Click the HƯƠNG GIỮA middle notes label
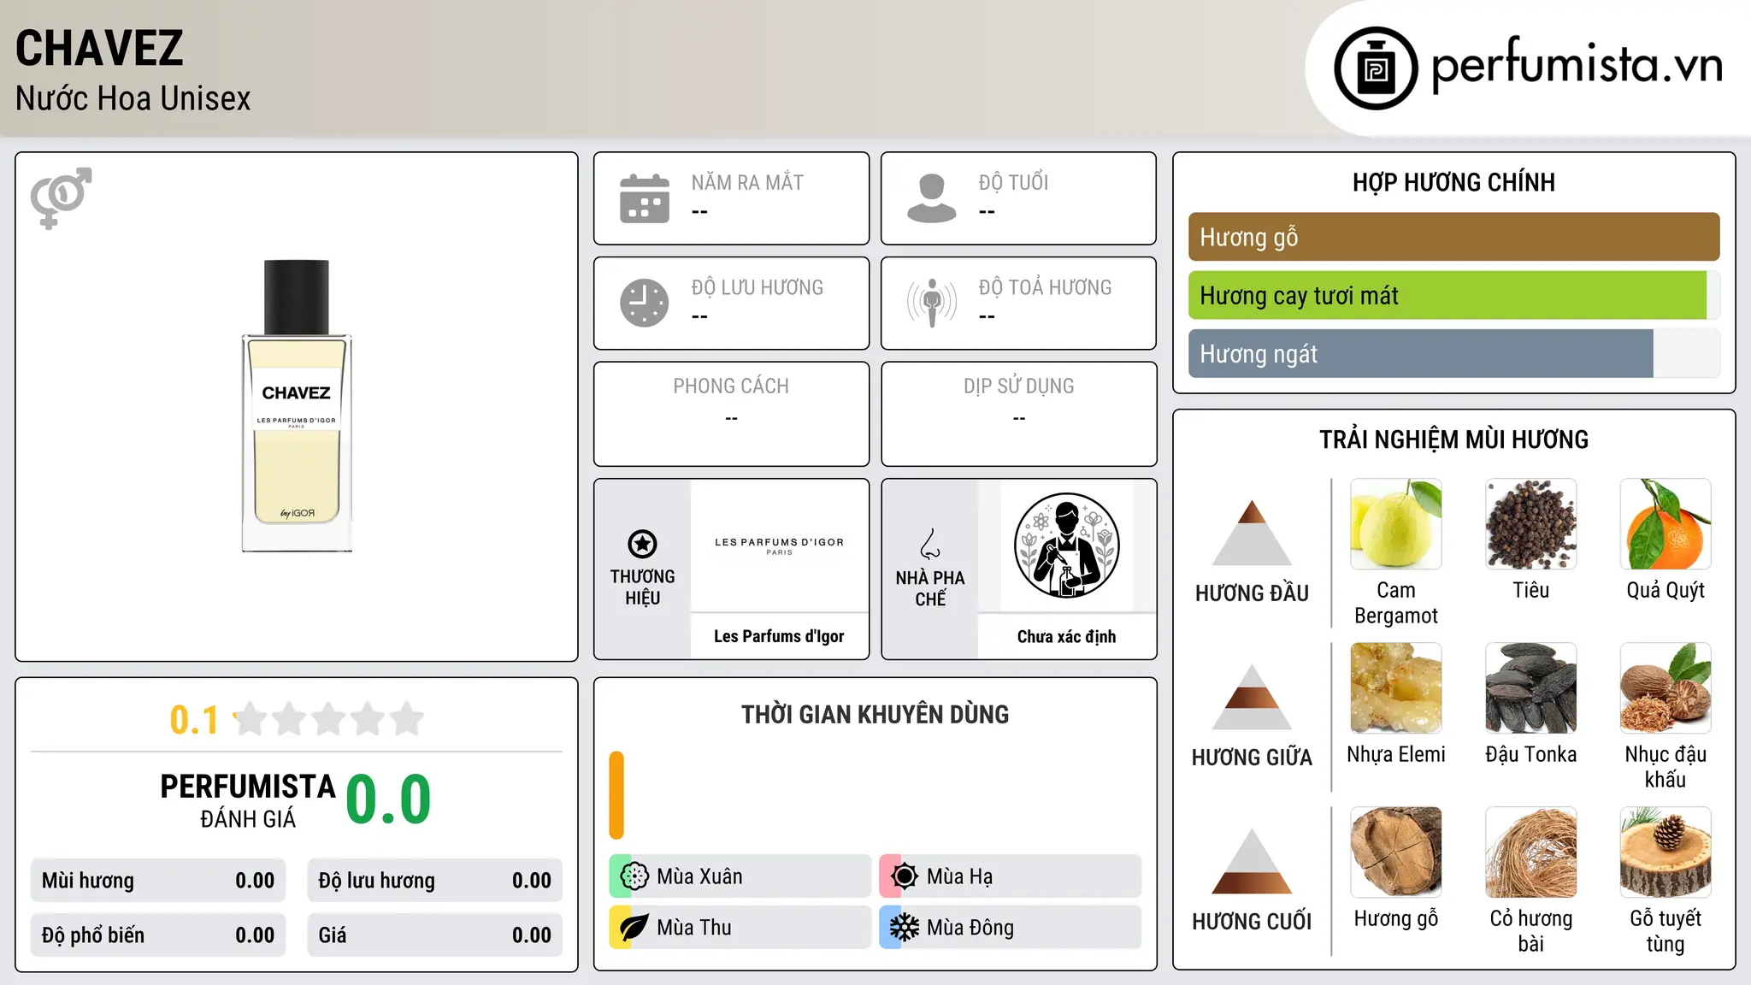 (x=1252, y=758)
